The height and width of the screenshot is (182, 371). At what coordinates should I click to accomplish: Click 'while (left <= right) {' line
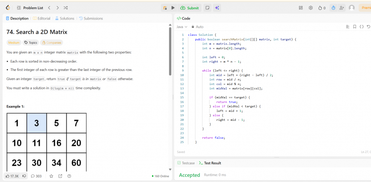coord(223,71)
